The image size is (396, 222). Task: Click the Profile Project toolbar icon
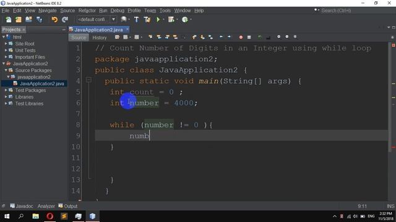click(x=185, y=20)
